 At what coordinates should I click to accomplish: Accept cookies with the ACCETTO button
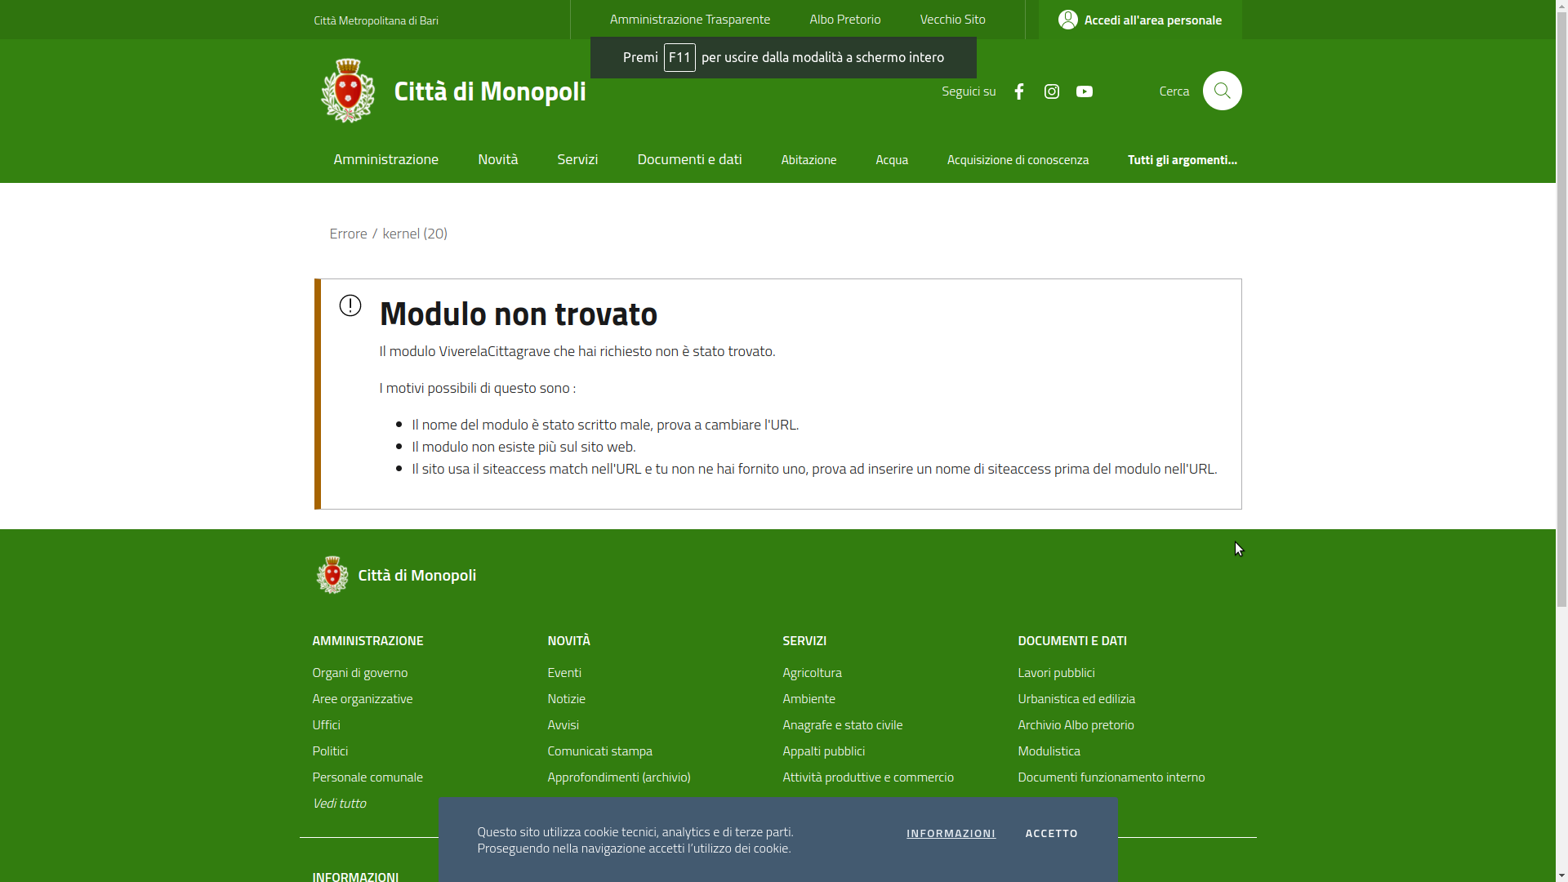pyautogui.click(x=1051, y=833)
